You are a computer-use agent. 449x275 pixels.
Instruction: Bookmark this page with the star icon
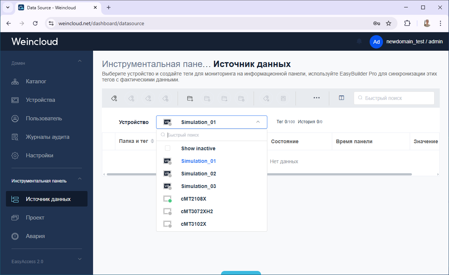[x=389, y=23]
